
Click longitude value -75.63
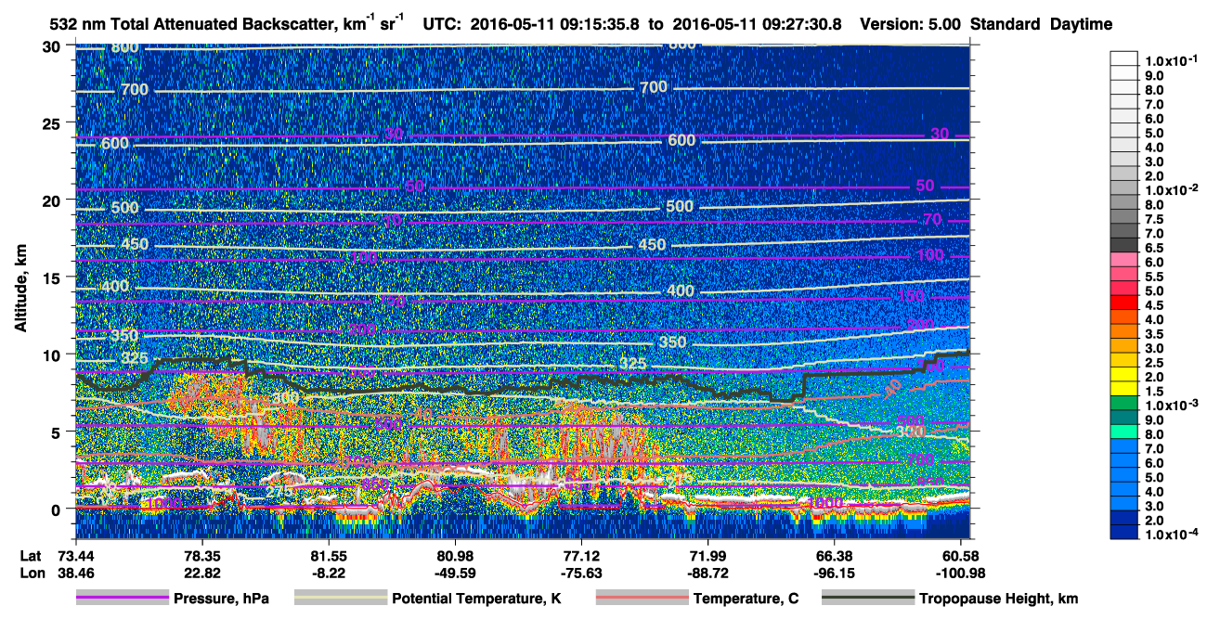coord(581,573)
